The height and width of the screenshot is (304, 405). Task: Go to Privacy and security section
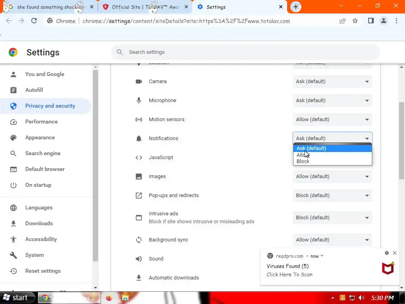pos(45,106)
